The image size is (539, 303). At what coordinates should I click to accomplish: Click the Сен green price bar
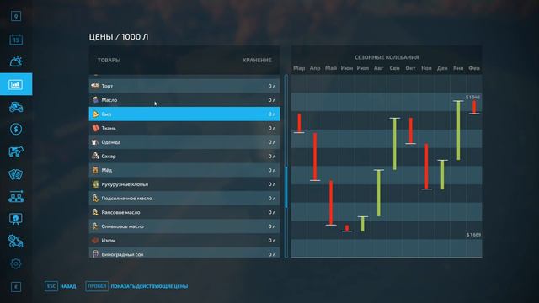(395, 144)
